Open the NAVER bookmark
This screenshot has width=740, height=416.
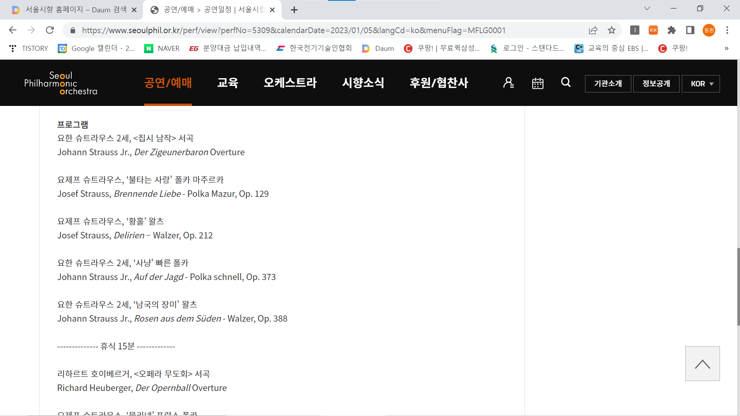[162, 48]
